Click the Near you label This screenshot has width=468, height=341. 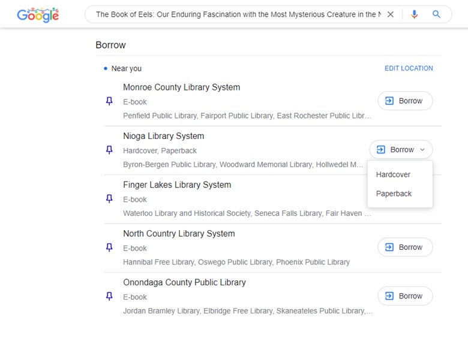(x=126, y=68)
